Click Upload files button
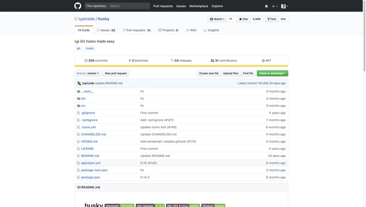 coord(230,73)
